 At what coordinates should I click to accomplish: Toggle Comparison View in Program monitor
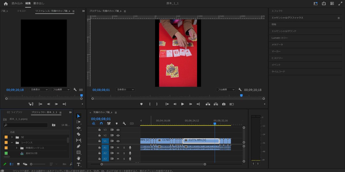tap(231, 104)
